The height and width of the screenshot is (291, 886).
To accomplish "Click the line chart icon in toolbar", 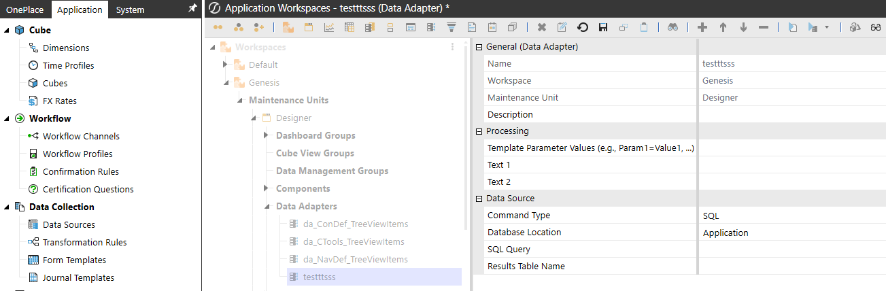I will (329, 28).
